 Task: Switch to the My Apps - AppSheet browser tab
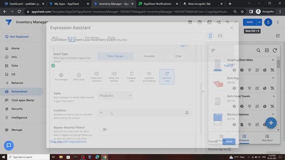[x=67, y=4]
